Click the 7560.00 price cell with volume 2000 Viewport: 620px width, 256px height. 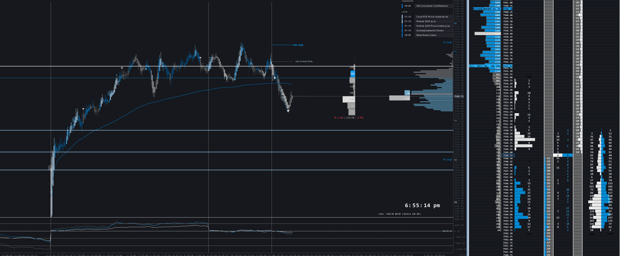tap(508, 15)
